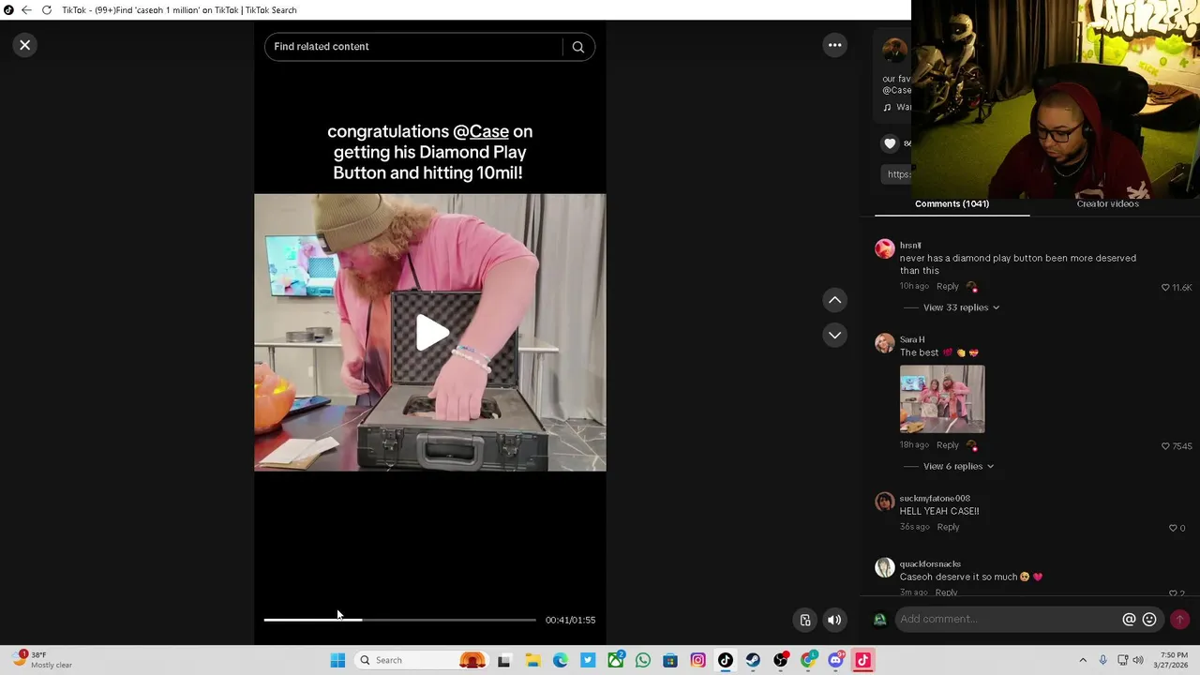The image size is (1200, 675).
Task: Like hrsn's comment with 11.6K heart
Action: (1166, 287)
